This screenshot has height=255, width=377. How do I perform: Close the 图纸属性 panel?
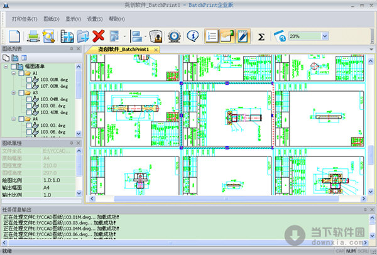(79, 143)
